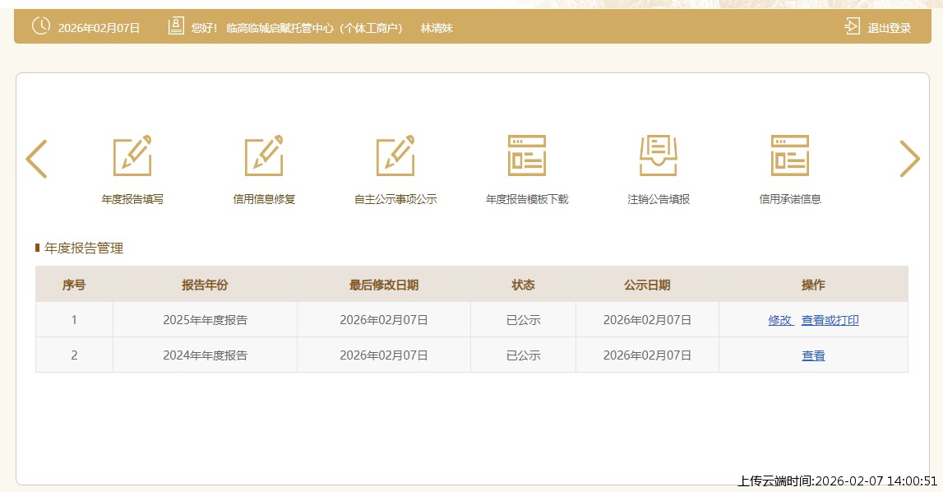Click the 退出登录 logout icon

(x=852, y=27)
